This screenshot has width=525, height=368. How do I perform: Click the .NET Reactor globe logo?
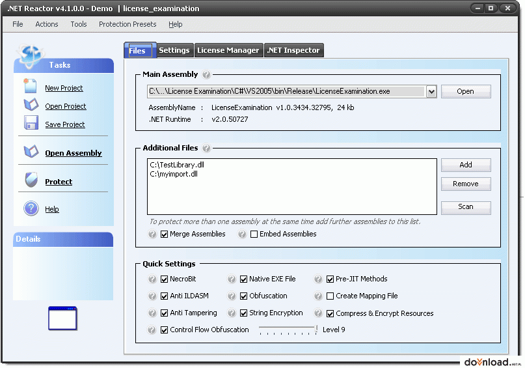(30, 55)
